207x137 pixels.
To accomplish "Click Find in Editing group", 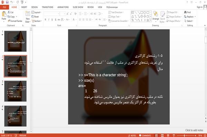I will (187, 12).
